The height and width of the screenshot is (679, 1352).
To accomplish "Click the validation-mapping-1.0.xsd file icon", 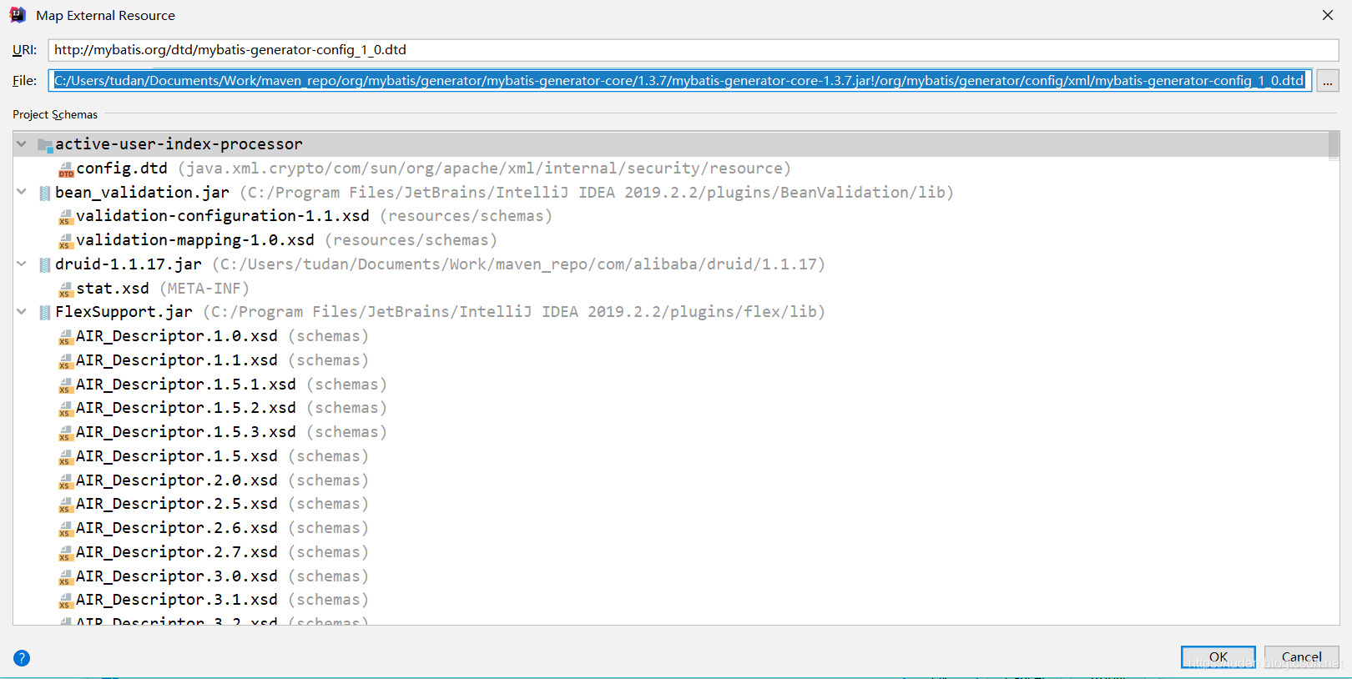I will 66,241.
